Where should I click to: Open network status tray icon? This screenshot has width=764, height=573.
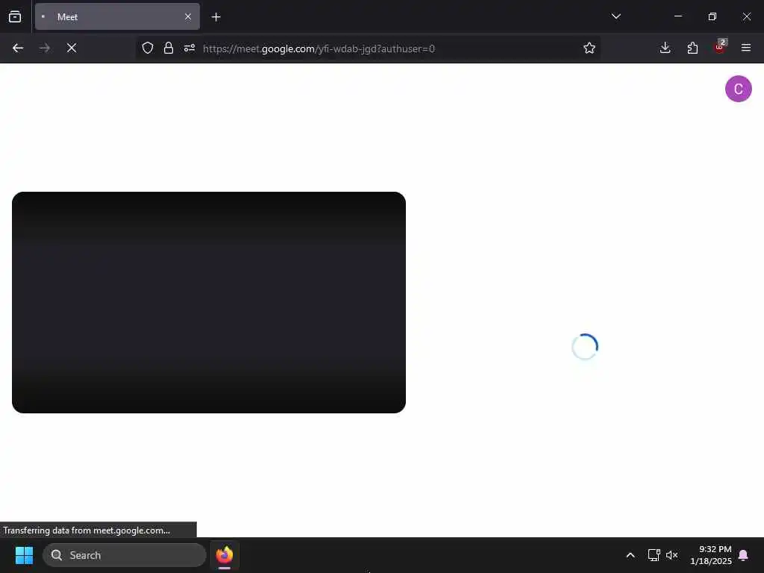pyautogui.click(x=654, y=555)
